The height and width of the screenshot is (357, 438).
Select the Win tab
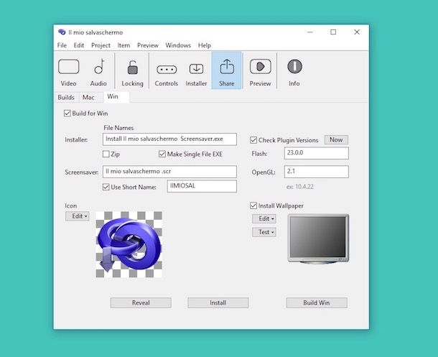tap(116, 97)
